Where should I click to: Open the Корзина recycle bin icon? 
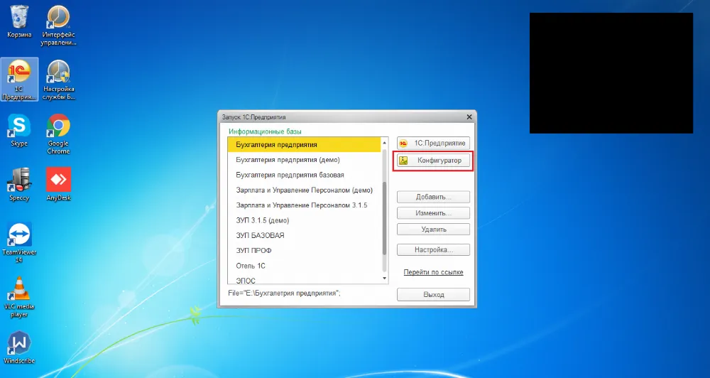pos(19,22)
